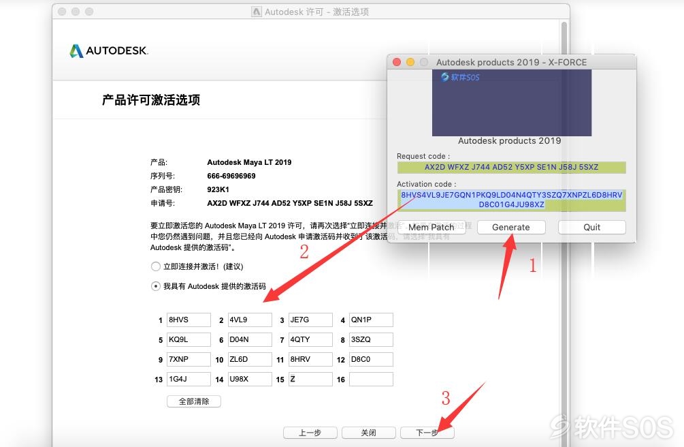Click activation field 5 containing KQ9L
Image resolution: width=684 pixels, height=447 pixels.
coord(189,339)
